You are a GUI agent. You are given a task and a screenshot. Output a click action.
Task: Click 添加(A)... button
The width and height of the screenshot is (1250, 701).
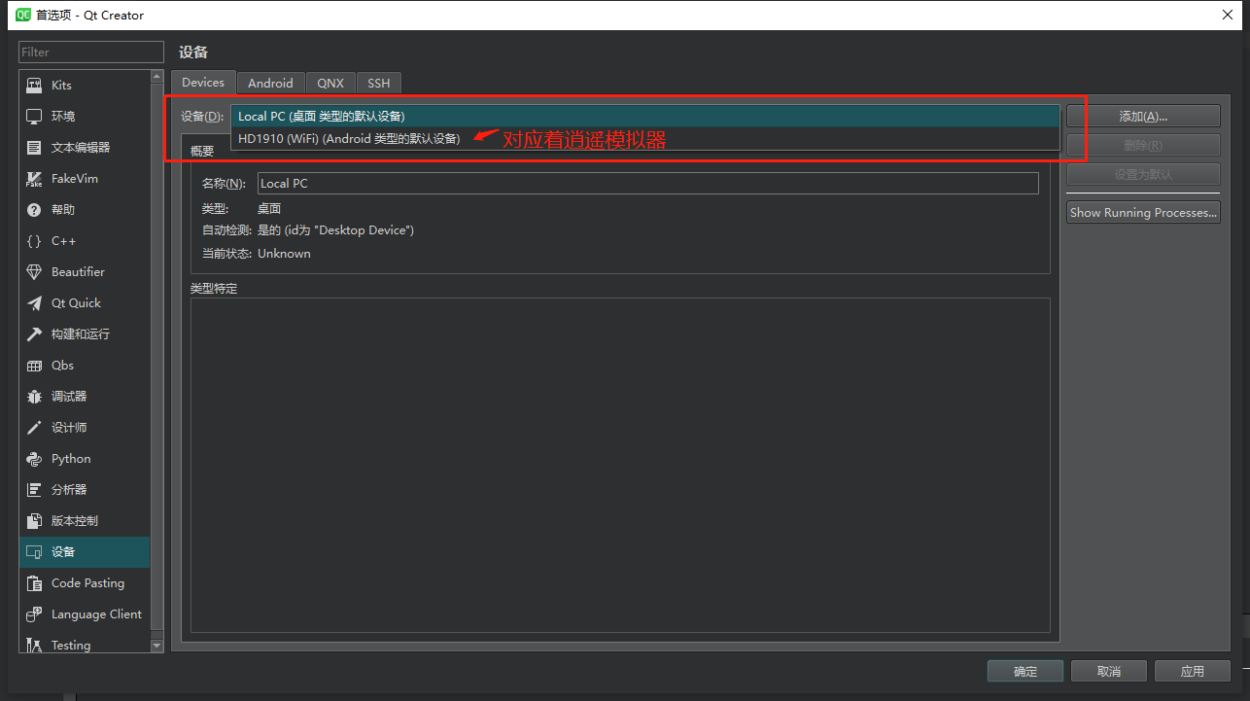coord(1143,117)
